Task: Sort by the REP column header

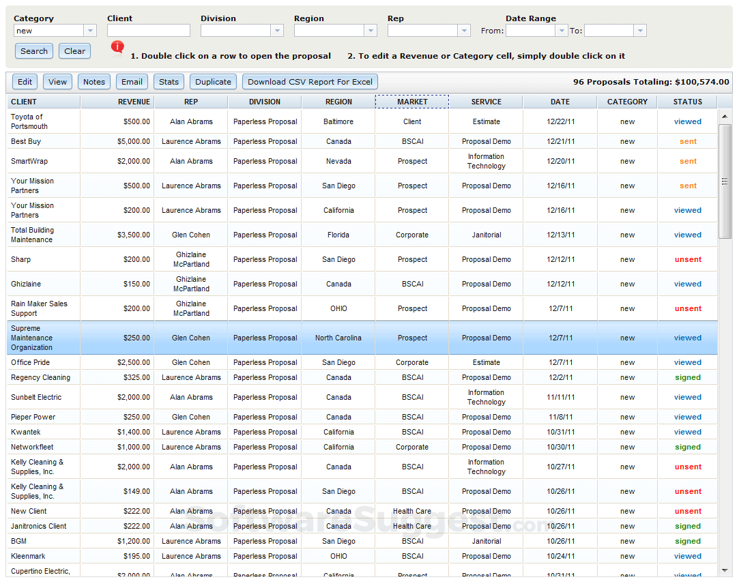Action: [x=191, y=102]
